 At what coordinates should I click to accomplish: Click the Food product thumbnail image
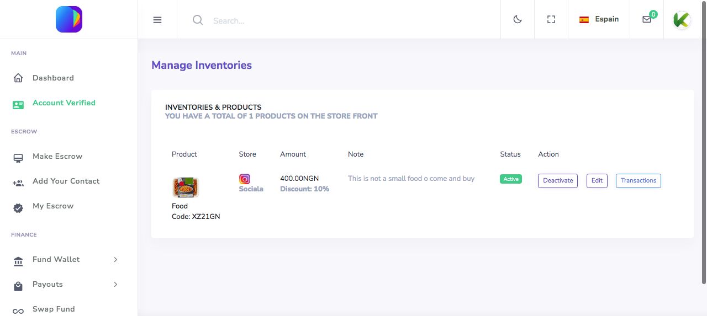coord(186,188)
